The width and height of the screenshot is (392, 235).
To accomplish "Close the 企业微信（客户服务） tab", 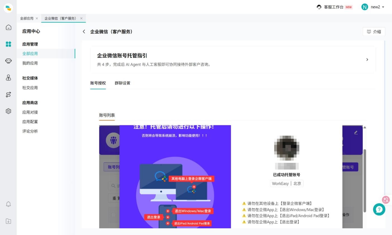I will [82, 18].
